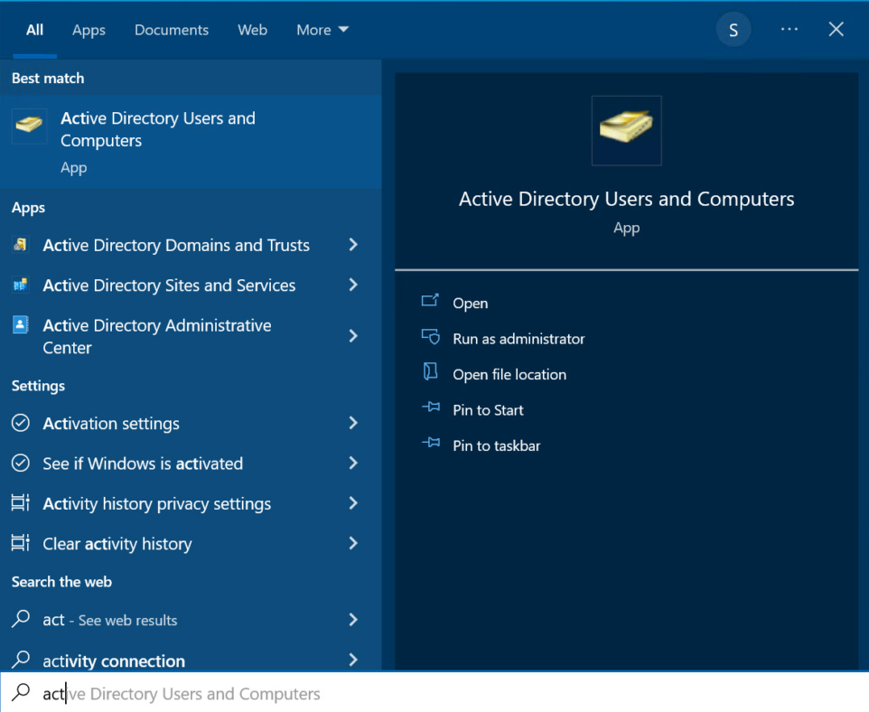Click the Run as administrator shield icon
Viewport: 869px width, 712px height.
pos(430,338)
